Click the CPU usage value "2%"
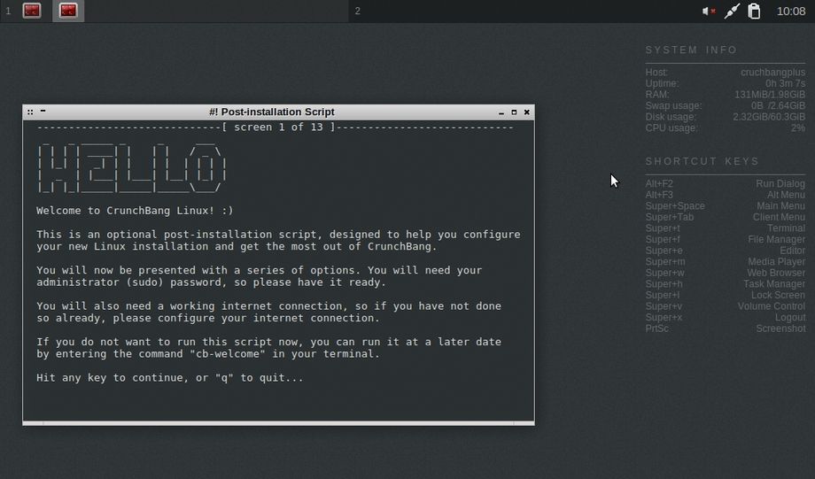 pos(798,127)
